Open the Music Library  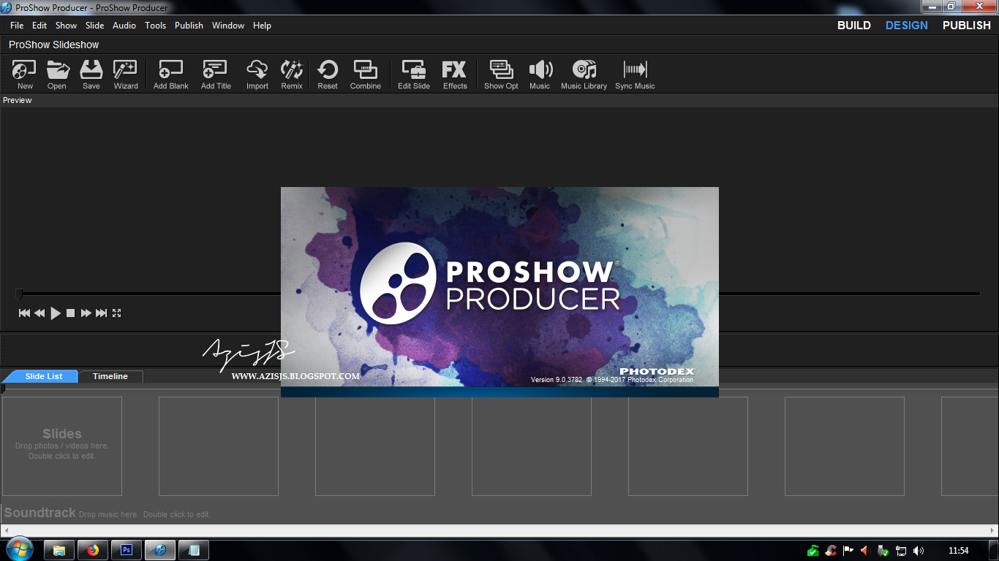click(x=584, y=73)
